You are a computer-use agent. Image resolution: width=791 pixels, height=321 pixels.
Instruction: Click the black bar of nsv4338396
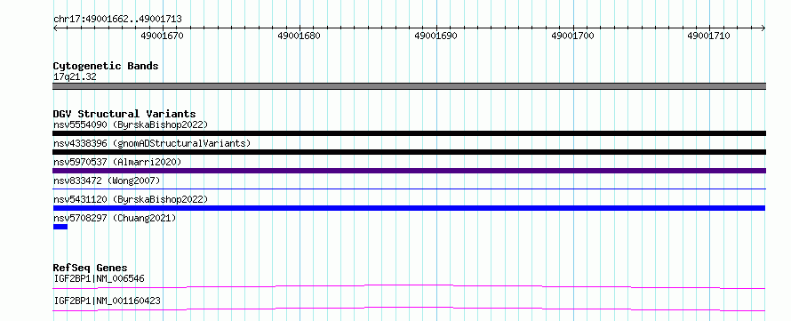pyautogui.click(x=409, y=152)
